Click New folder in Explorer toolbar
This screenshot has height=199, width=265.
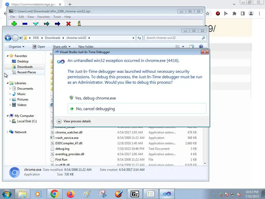pos(86,47)
